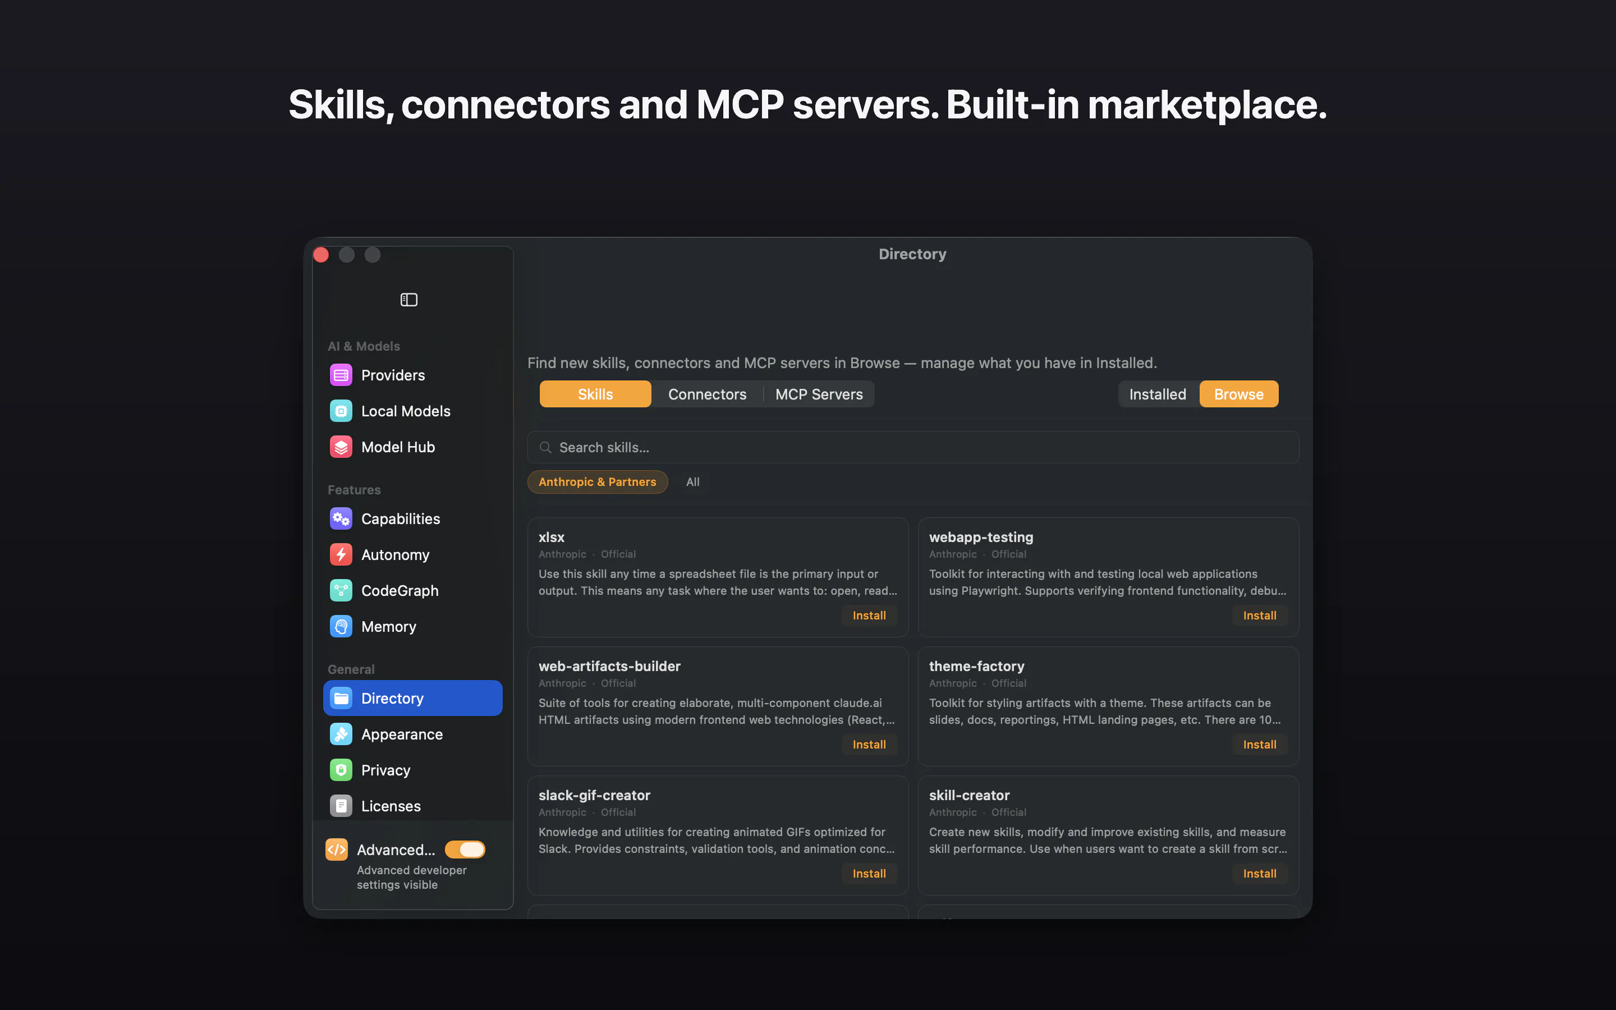Select the Memory label in sidebar
1616x1010 pixels.
[x=389, y=627]
